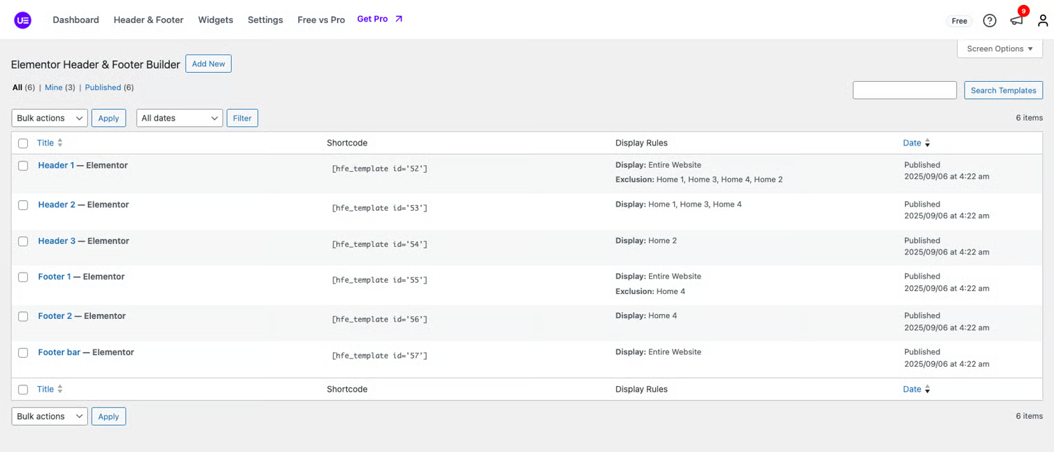Image resolution: width=1054 pixels, height=452 pixels.
Task: Click the Get Pro arrow icon
Action: tap(399, 19)
